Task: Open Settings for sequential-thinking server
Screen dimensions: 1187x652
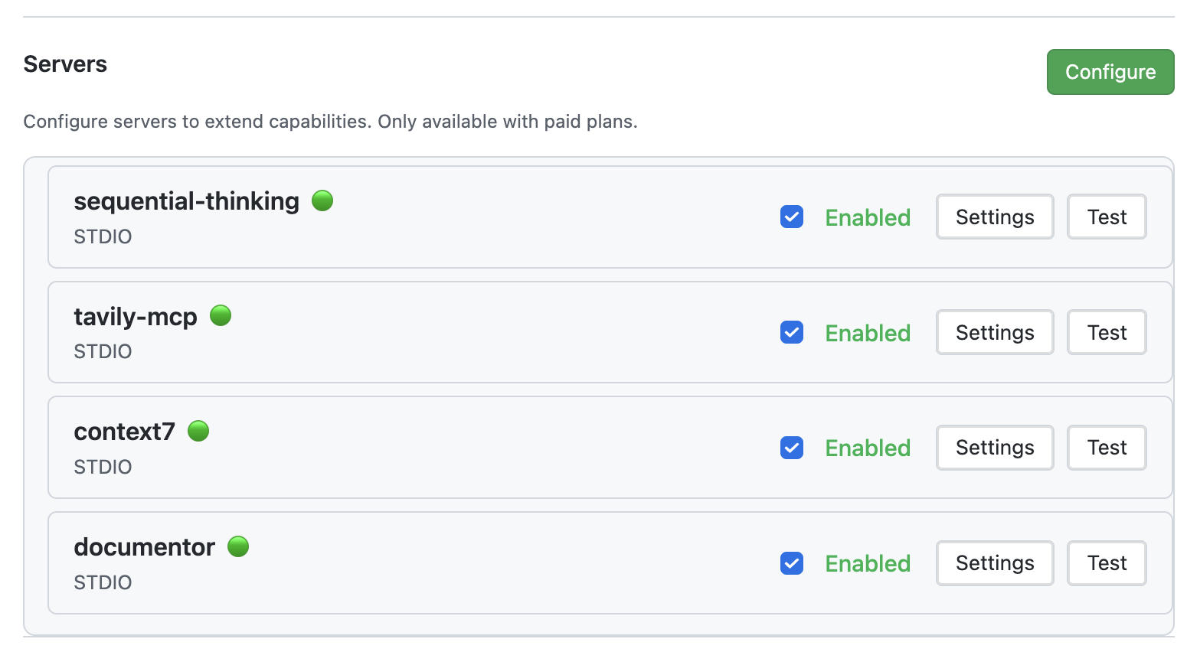Action: [x=994, y=217]
